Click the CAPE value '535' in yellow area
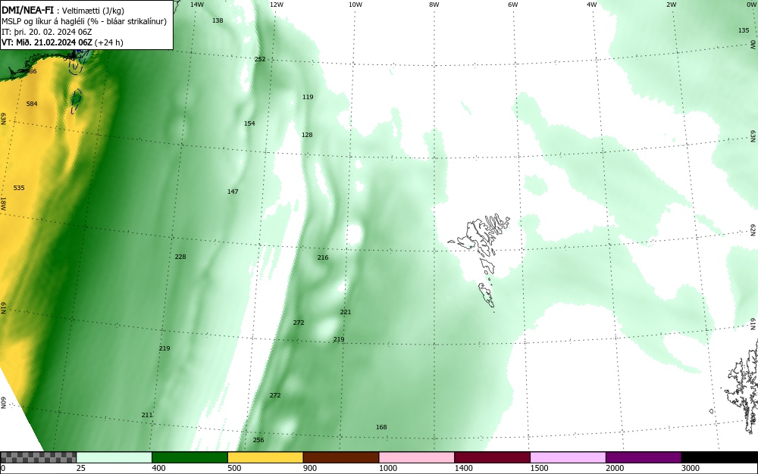This screenshot has width=758, height=474. (x=19, y=188)
